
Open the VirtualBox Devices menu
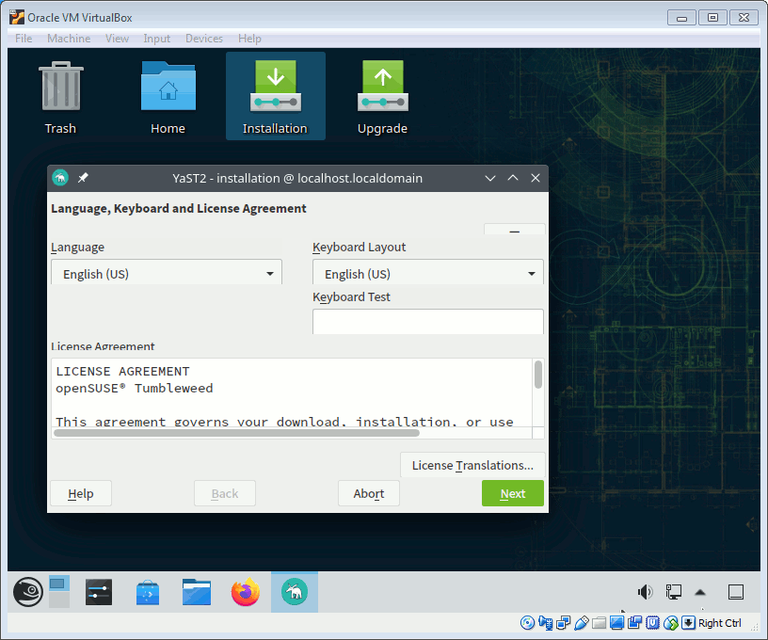tap(203, 39)
